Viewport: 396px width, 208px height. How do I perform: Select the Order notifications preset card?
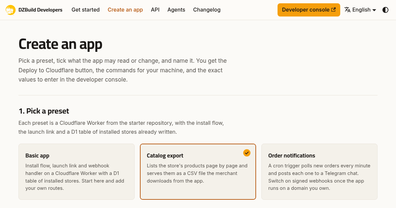coord(319,172)
